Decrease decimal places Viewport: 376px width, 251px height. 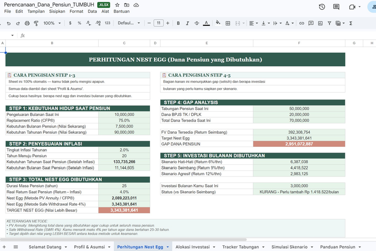(x=88, y=23)
